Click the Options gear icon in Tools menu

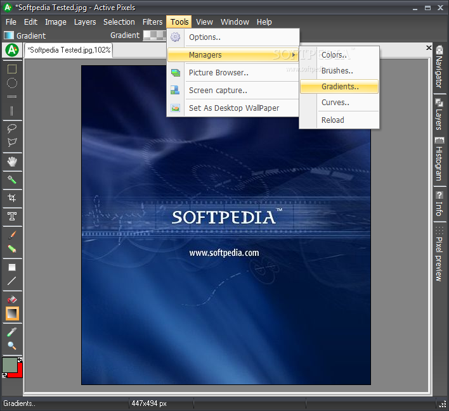click(175, 37)
